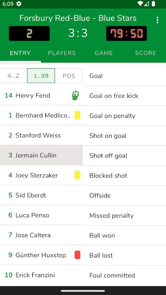Tap the goalkeeper icon beside Henry Fend
166x295 pixels.
75,95
